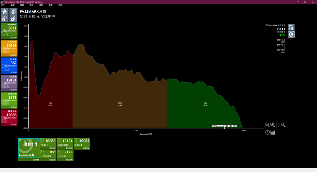Select the orange CPU score 86359 sidebar tile
This screenshot has width=317, height=172.
(9, 49)
